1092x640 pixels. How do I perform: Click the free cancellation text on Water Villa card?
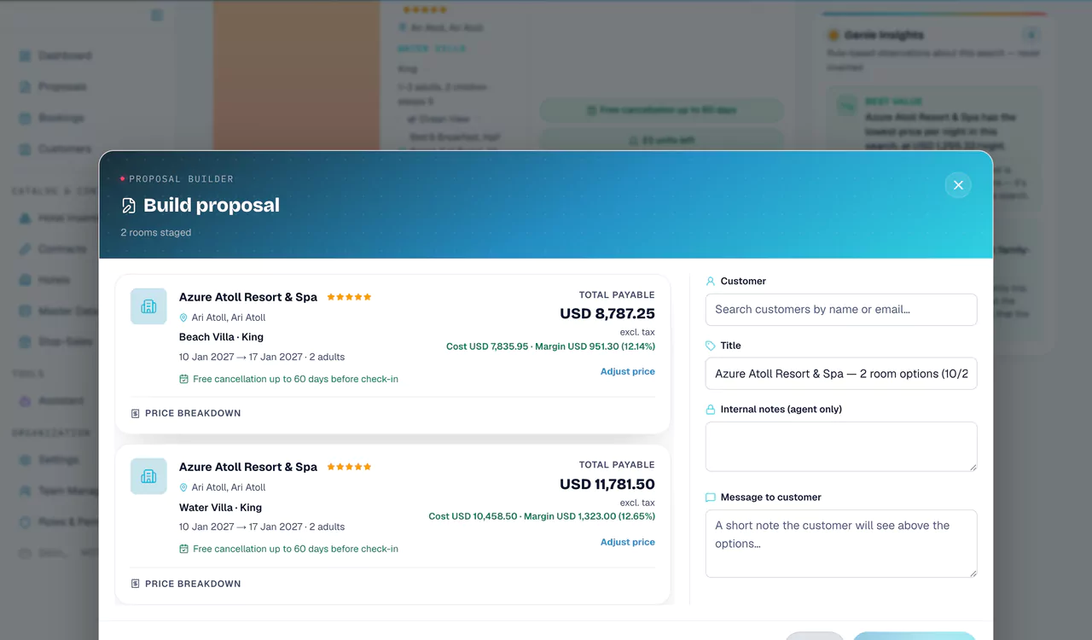(x=295, y=549)
